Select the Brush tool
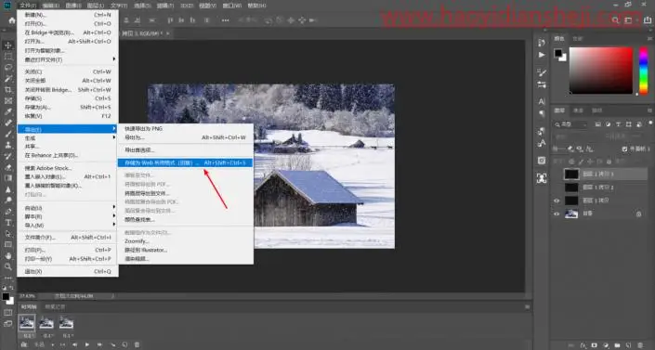 coord(8,134)
